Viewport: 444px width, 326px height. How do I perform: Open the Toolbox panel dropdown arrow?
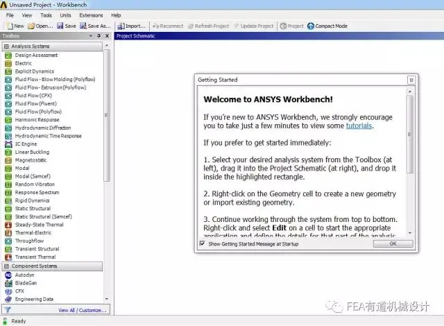91,36
